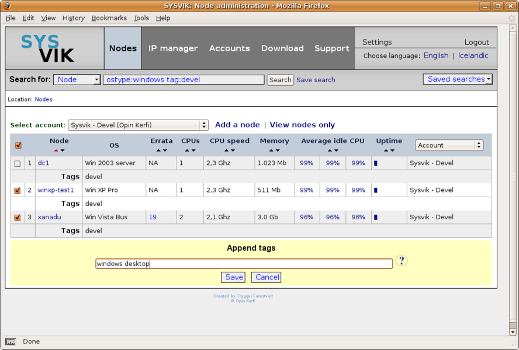This screenshot has height=350, width=519.
Task: Sort CPUs column descending arrow
Action: [x=193, y=150]
